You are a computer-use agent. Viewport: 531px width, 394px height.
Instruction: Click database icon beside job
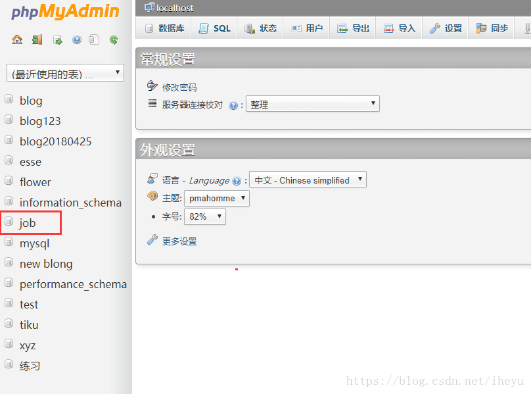click(9, 222)
